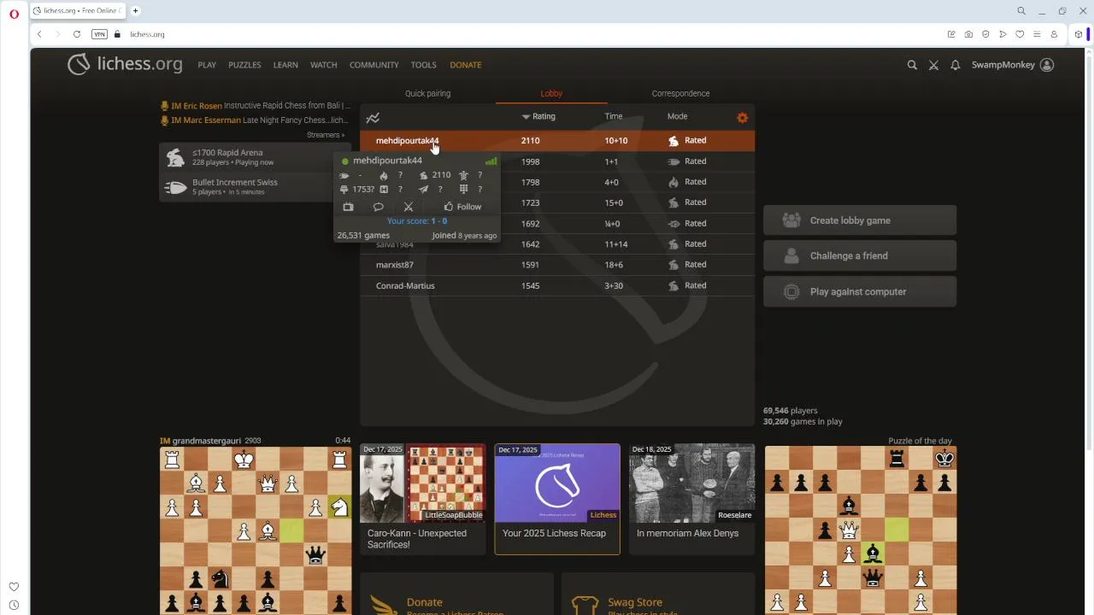The height and width of the screenshot is (615, 1094).
Task: Click the Opera send flow arrow icon
Action: point(1003,34)
